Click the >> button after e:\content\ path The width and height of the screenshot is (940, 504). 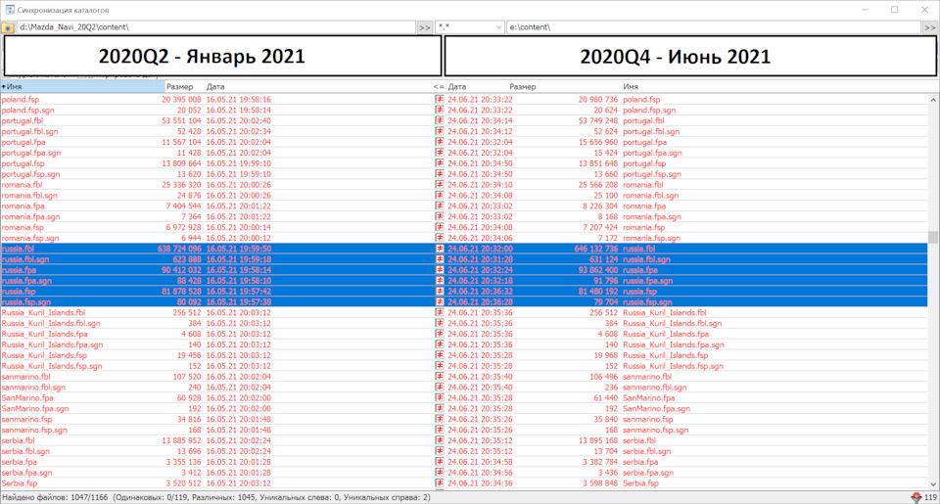tap(930, 27)
